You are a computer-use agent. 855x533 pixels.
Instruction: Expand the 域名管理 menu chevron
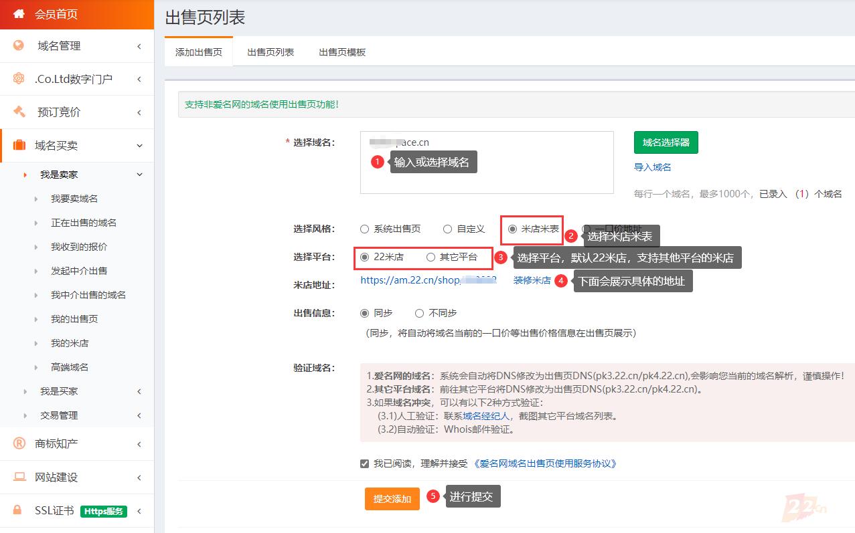click(x=139, y=46)
